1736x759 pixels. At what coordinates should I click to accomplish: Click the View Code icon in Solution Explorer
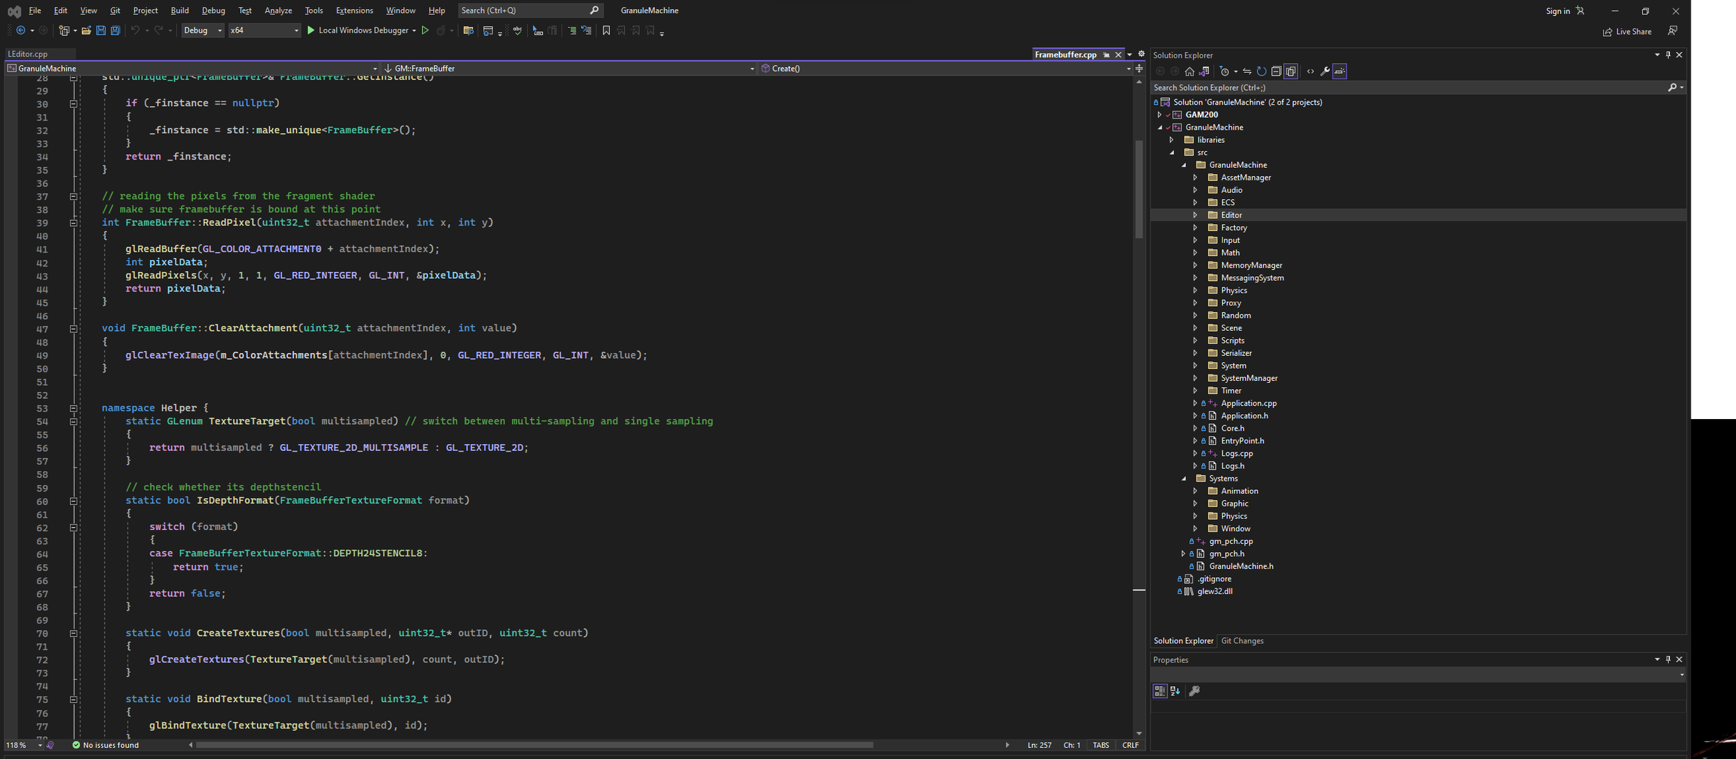pyautogui.click(x=1310, y=71)
